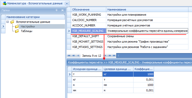Select the VGB_MEASURE_SCALING cell
192x98 pixels.
[x=89, y=31]
